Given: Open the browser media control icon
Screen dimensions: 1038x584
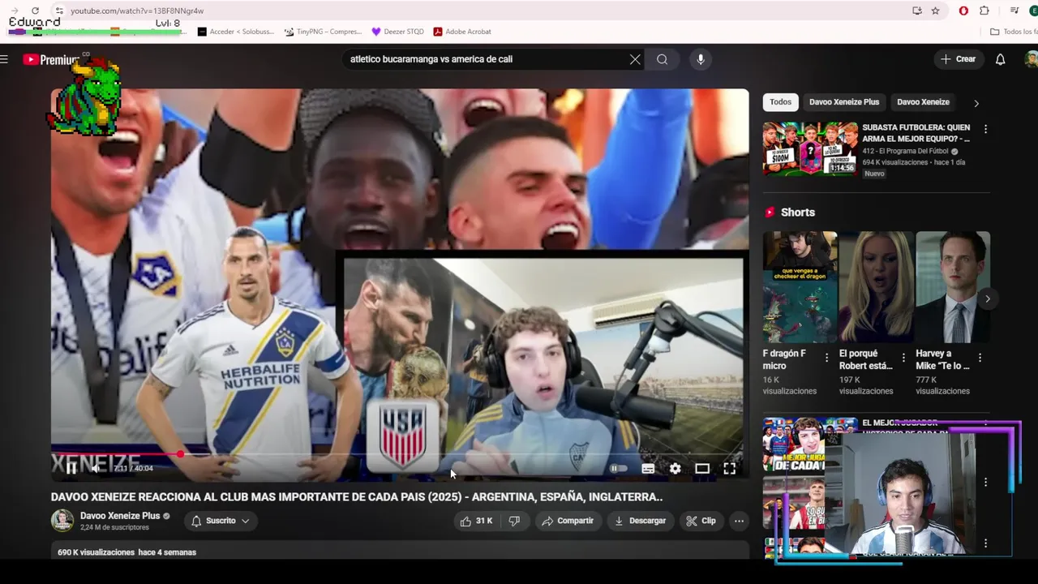Looking at the screenshot, I should 1014,11.
